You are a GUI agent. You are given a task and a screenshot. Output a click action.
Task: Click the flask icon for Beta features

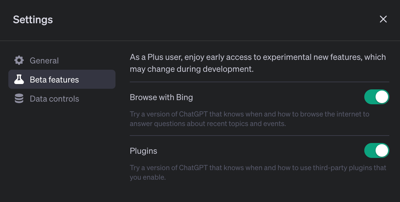point(19,80)
